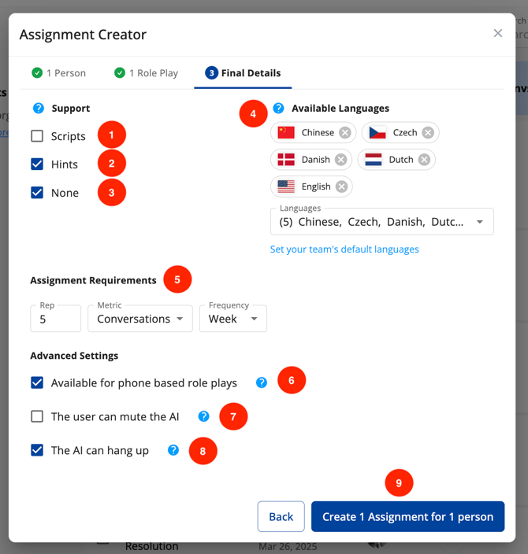Open the Frequency Week dropdown

coord(232,319)
